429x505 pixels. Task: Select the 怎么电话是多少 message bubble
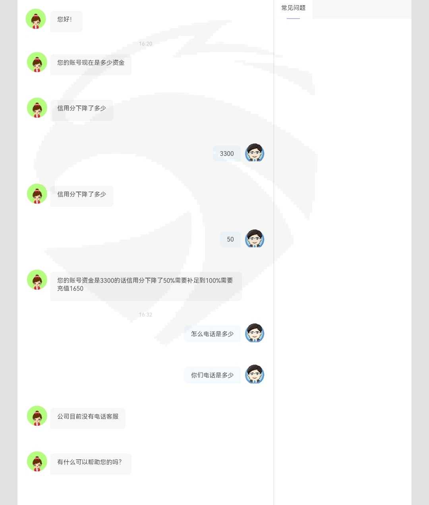212,334
